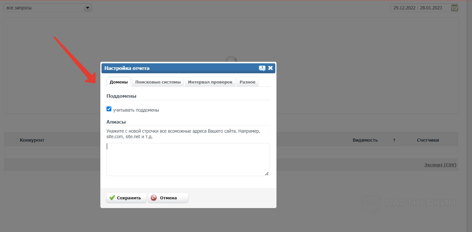Expand the все запросы dropdown

[x=48, y=8]
